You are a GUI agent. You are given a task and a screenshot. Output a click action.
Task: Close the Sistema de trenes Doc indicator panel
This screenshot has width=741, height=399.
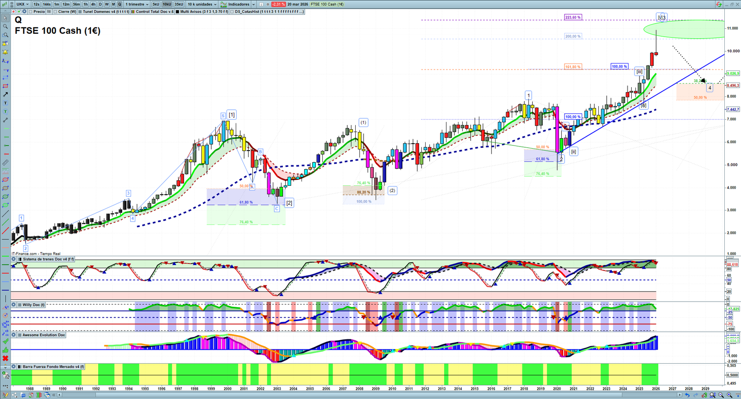coord(13,260)
